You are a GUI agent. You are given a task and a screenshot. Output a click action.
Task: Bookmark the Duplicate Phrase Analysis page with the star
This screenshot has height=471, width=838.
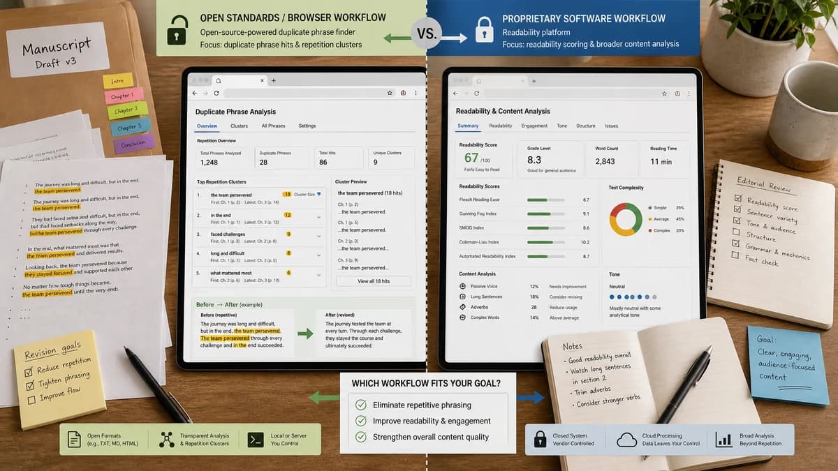[390, 93]
